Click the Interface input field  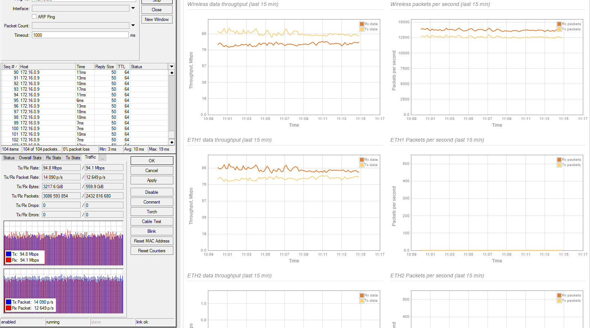pos(80,8)
